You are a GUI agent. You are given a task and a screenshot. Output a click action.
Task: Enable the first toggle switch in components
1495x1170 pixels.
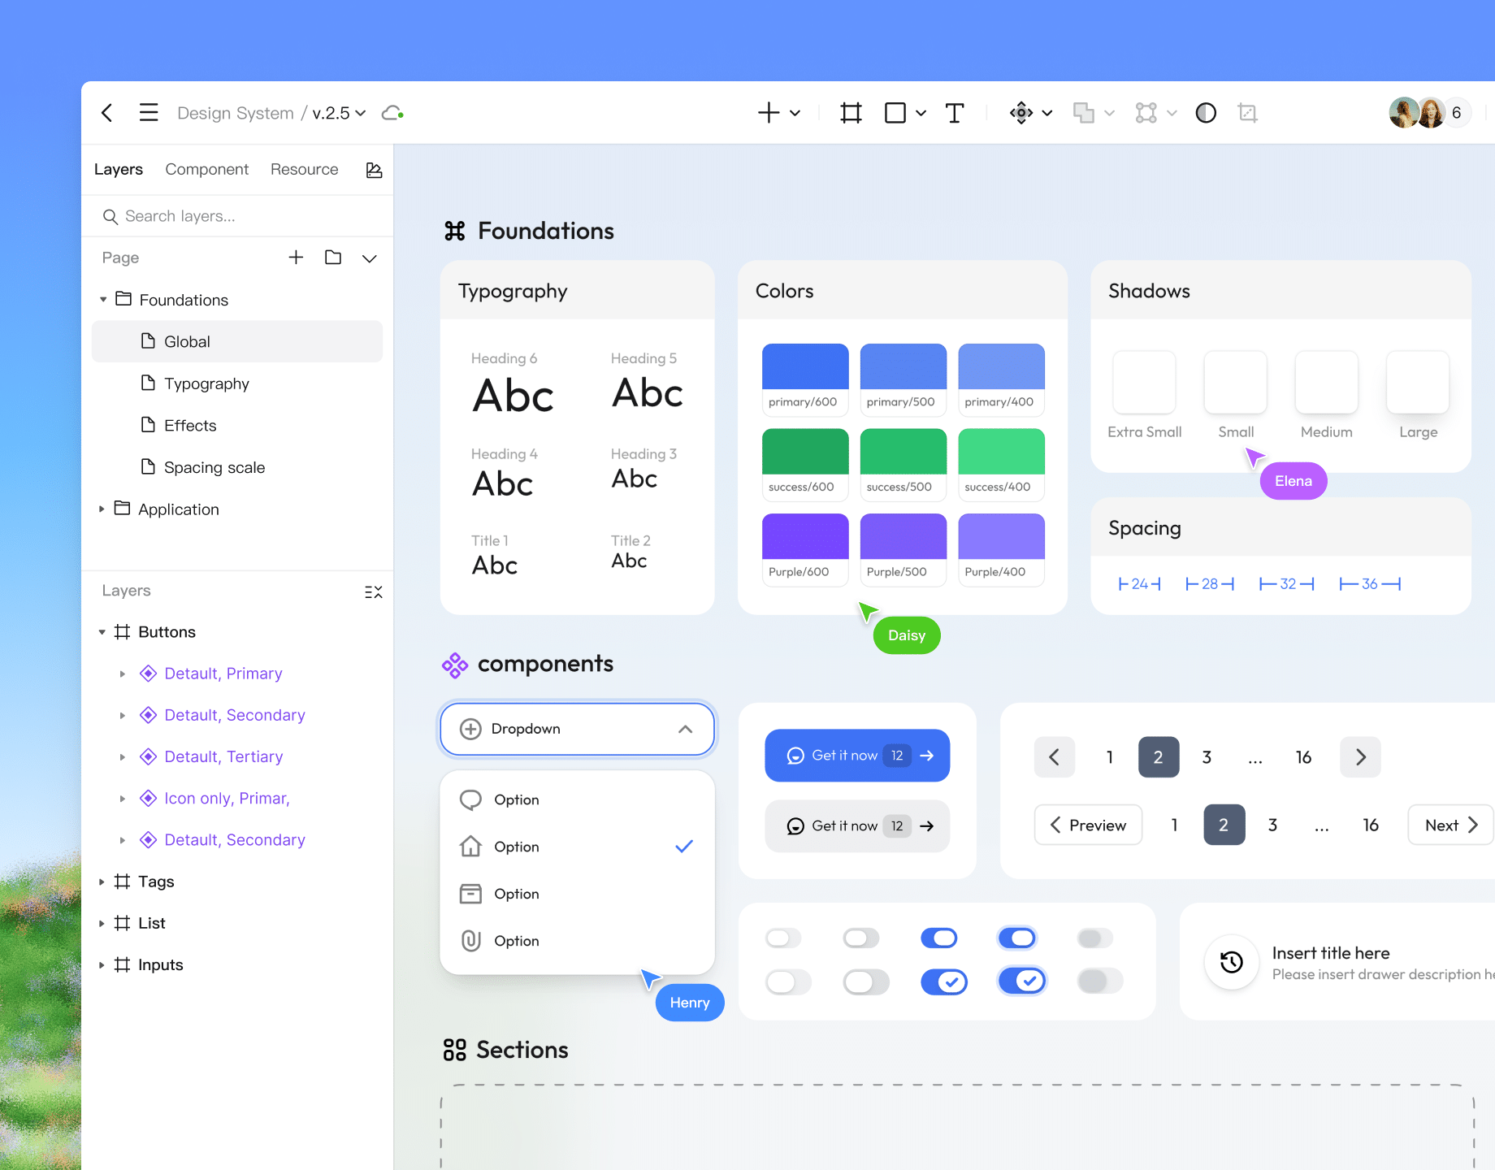[782, 938]
